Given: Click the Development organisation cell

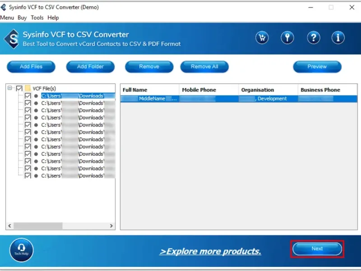Looking at the screenshot, I should pyautogui.click(x=268, y=98).
